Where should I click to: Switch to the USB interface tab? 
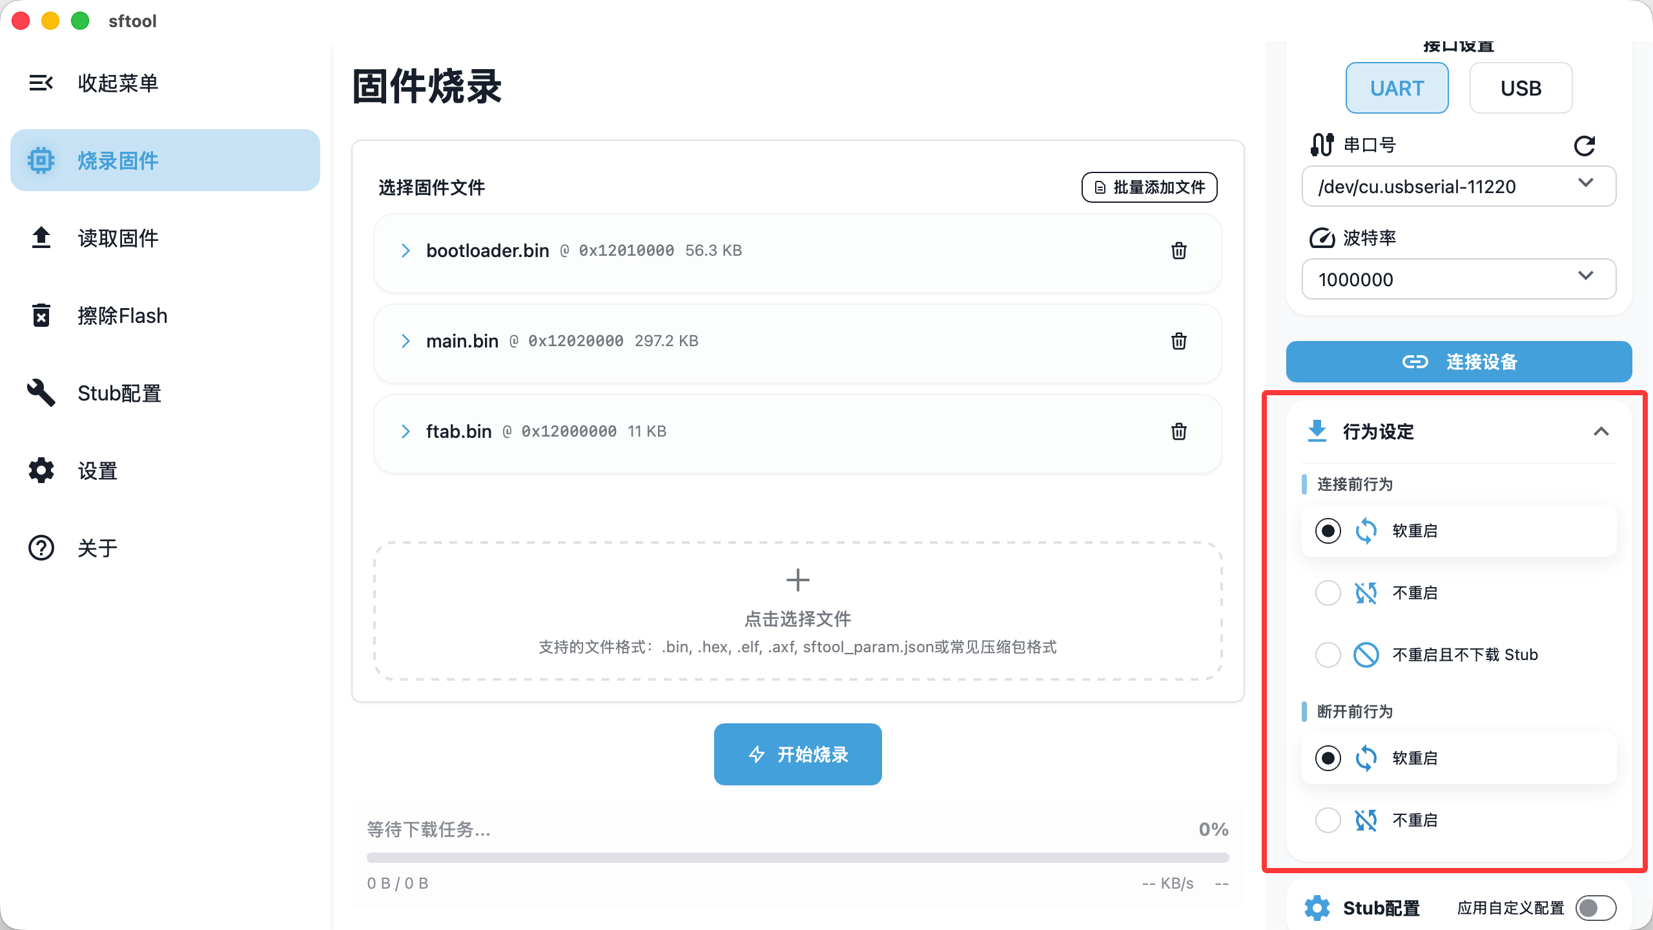click(x=1521, y=88)
